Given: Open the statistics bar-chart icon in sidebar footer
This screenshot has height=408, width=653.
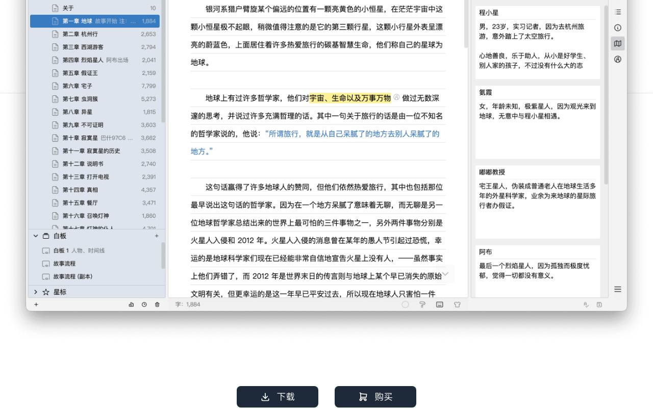Looking at the screenshot, I should (131, 304).
